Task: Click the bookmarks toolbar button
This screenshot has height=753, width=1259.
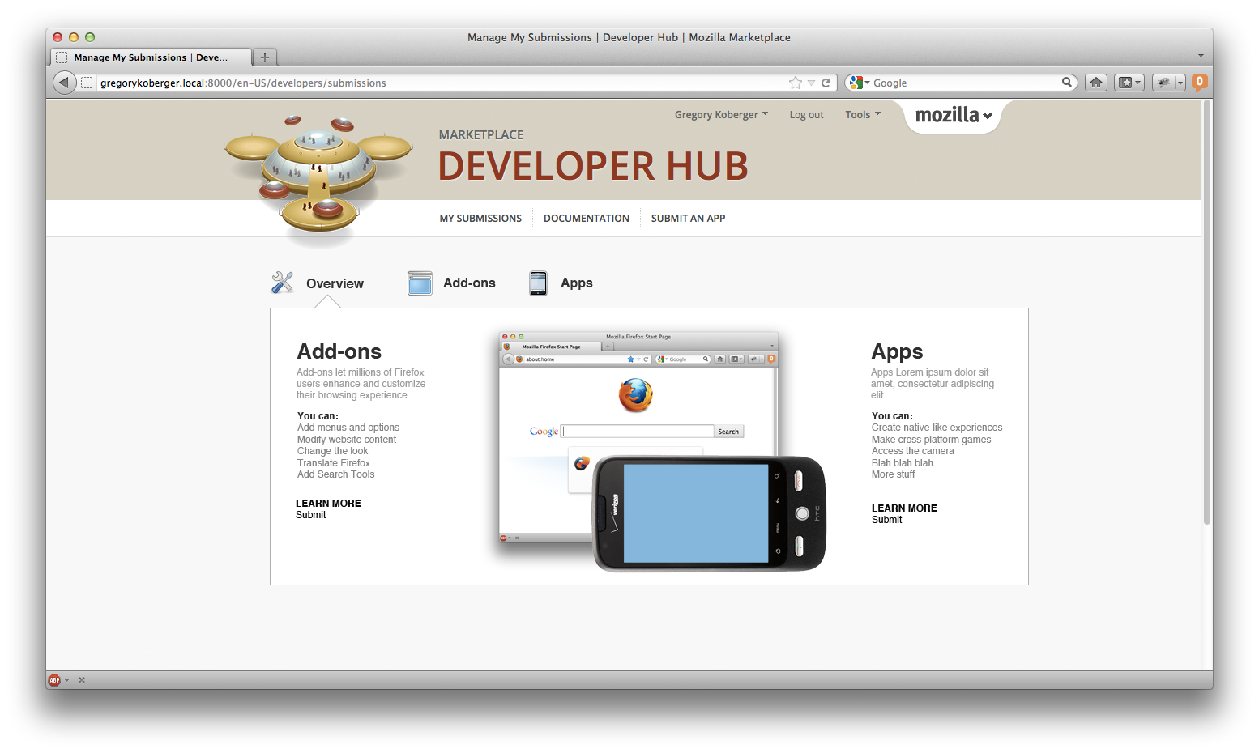Action: tap(1129, 83)
